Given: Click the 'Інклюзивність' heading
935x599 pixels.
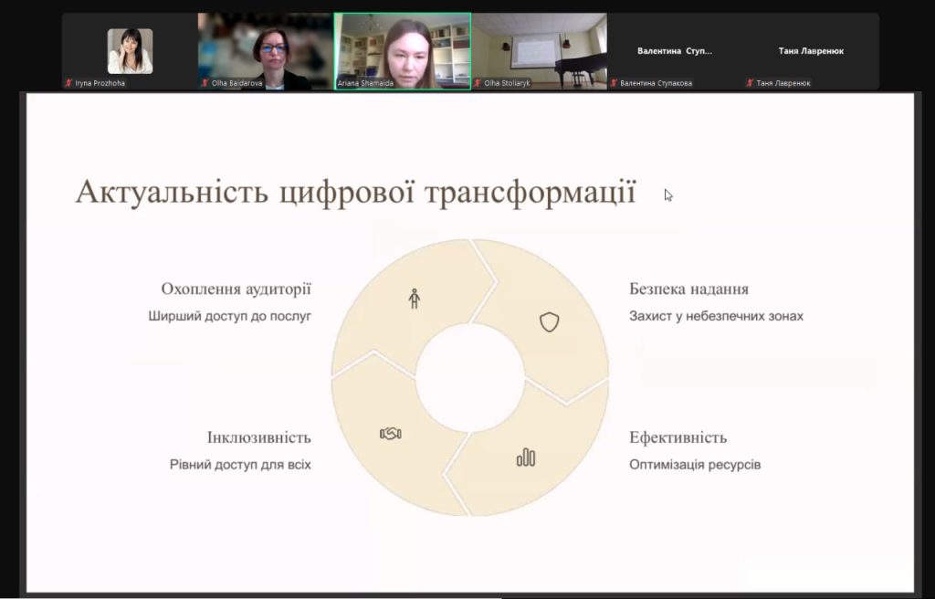Looking at the screenshot, I should [258, 437].
